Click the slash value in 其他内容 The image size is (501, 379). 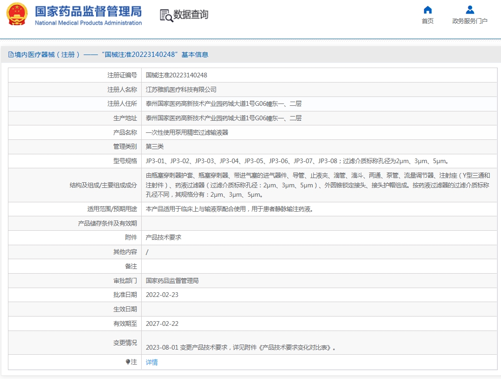point(147,252)
